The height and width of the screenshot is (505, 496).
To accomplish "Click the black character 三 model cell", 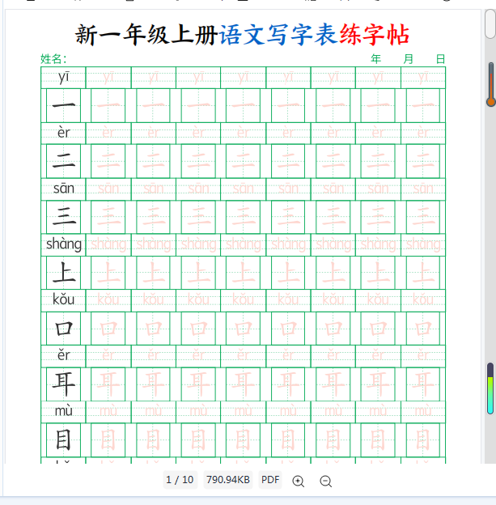I will coord(63,217).
